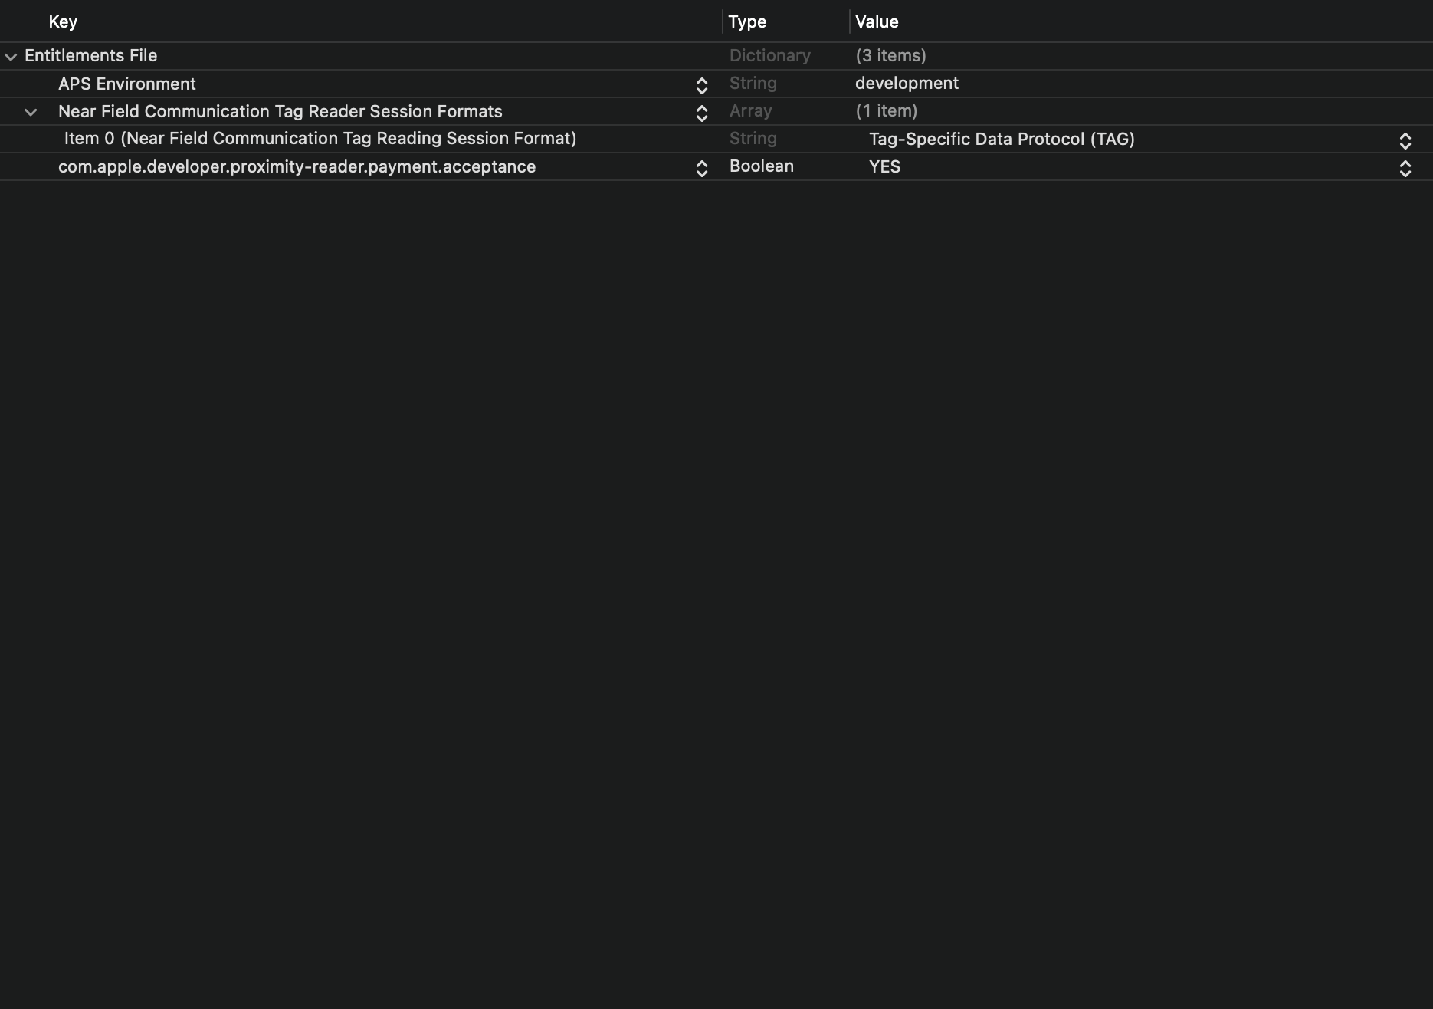The height and width of the screenshot is (1009, 1433).
Task: Collapse the Entitlements File root row
Action: 11,57
